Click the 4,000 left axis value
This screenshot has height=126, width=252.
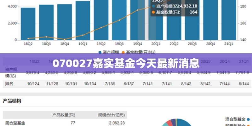12,7
